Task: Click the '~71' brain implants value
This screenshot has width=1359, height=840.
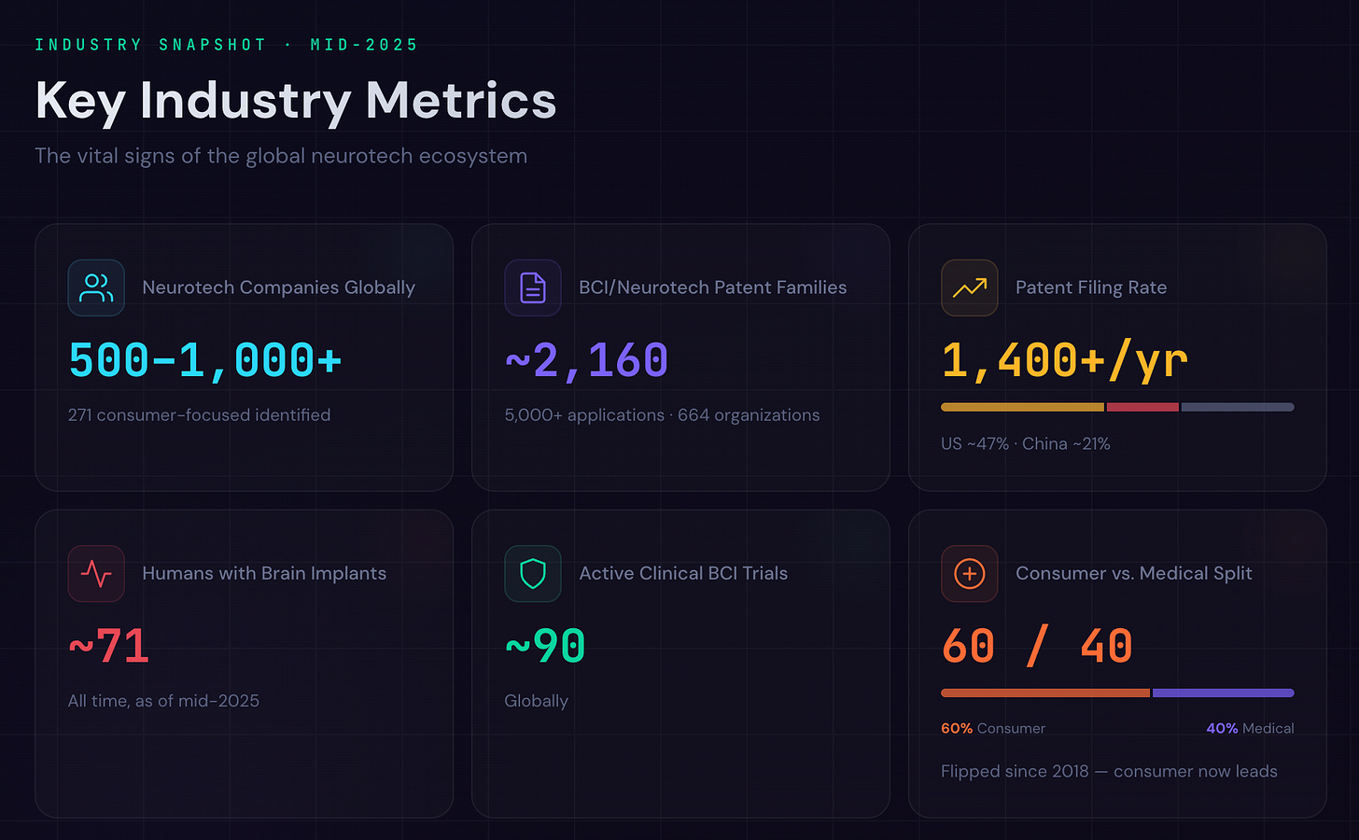Action: [x=109, y=646]
